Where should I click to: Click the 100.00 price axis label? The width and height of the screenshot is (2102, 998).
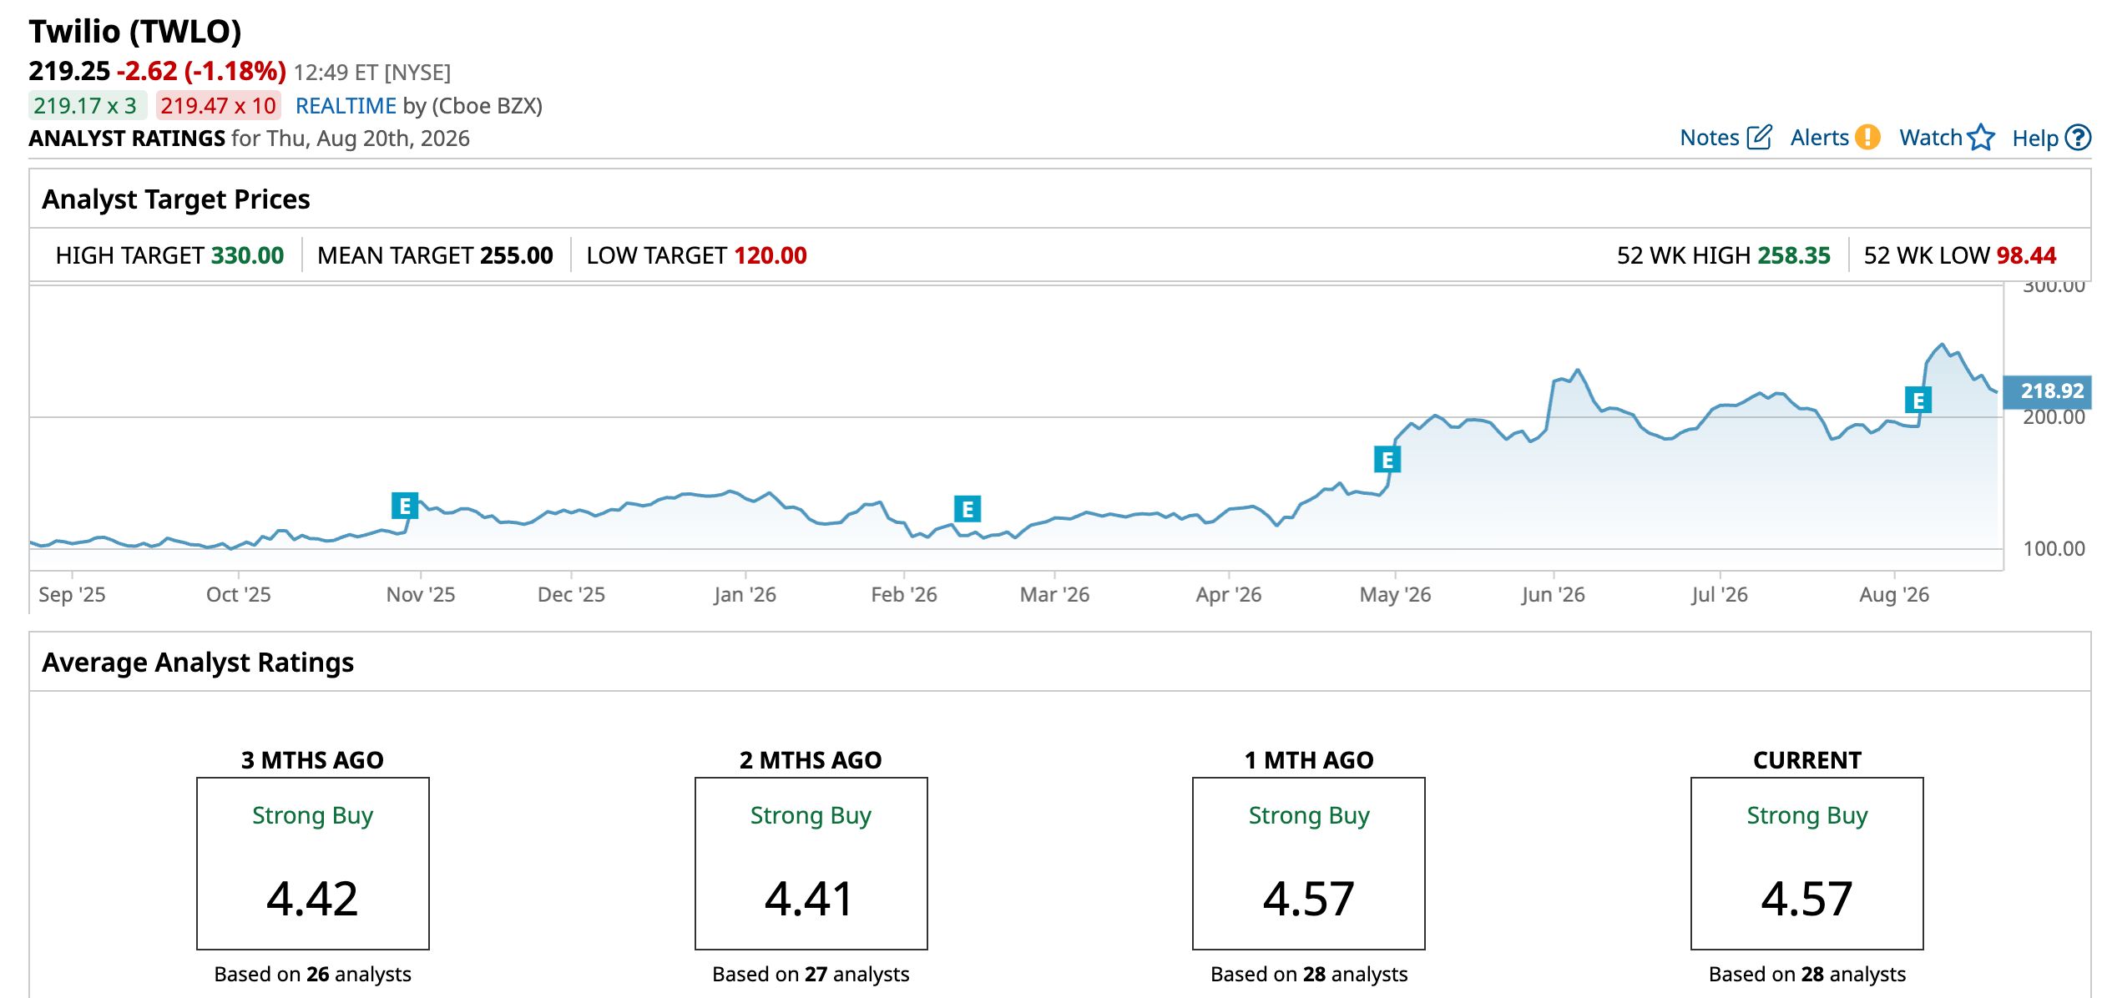coord(2054,549)
